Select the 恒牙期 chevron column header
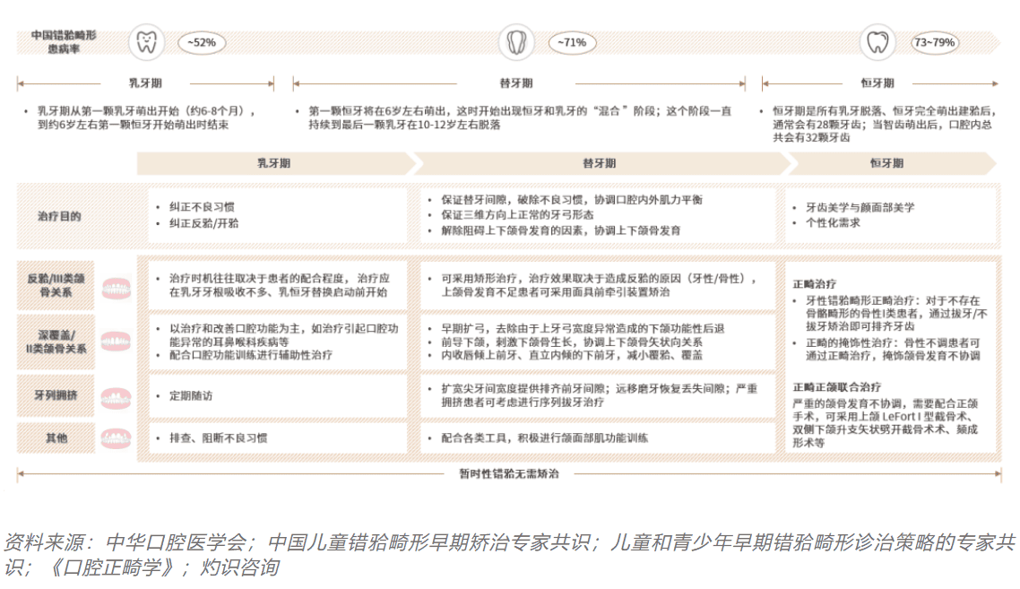The height and width of the screenshot is (589, 1020). click(887, 164)
